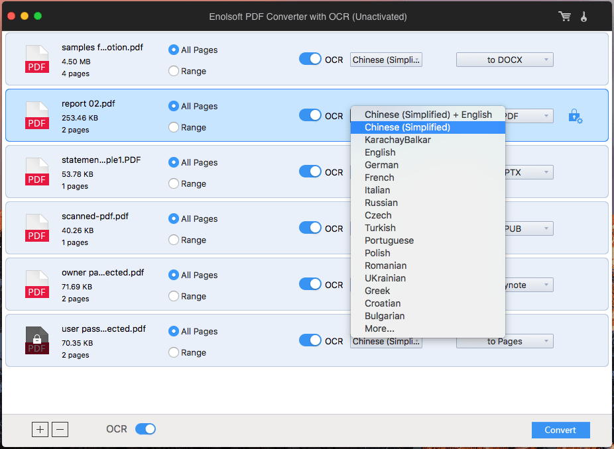Screen dimensions: 614x449
Task: Toggle OCR switch for owner pa...ected.pdf
Action: (310, 284)
